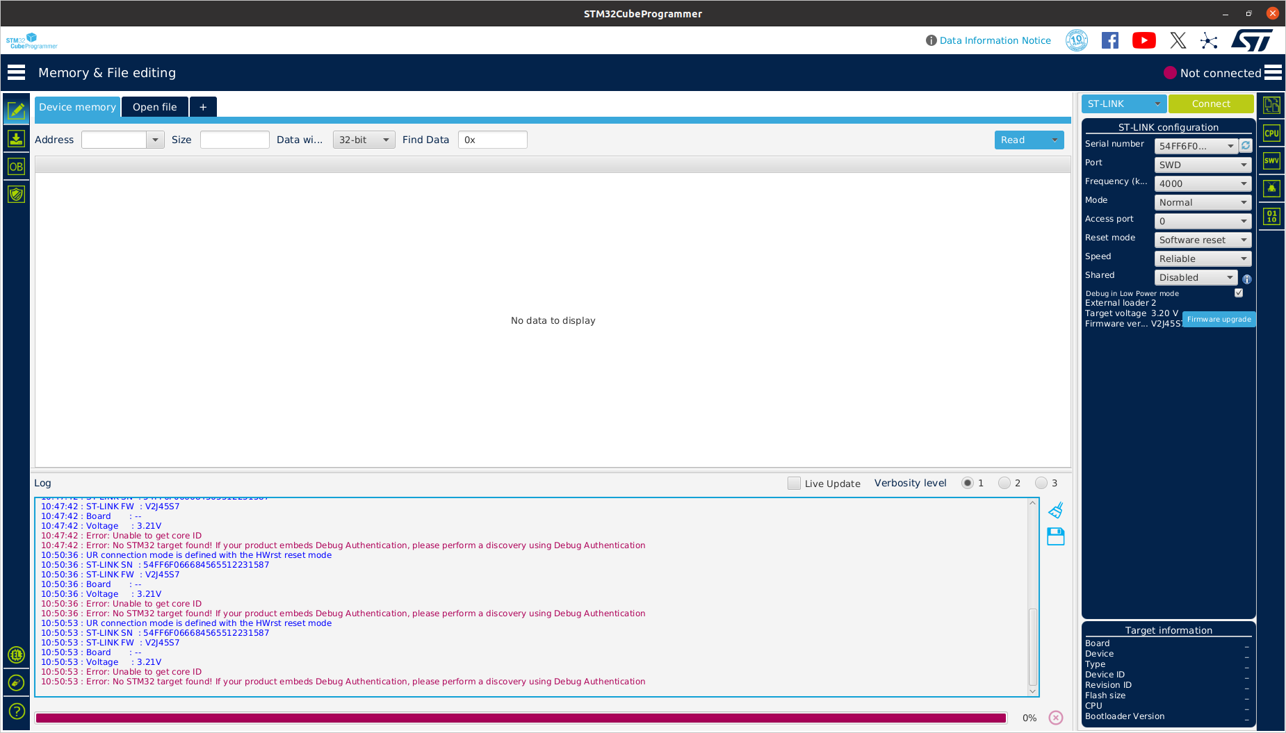Open the Erasing & Programming panel

17,139
